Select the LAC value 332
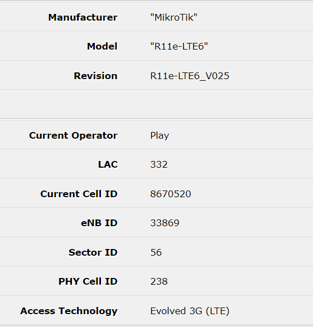The image size is (313, 327). pos(159,164)
